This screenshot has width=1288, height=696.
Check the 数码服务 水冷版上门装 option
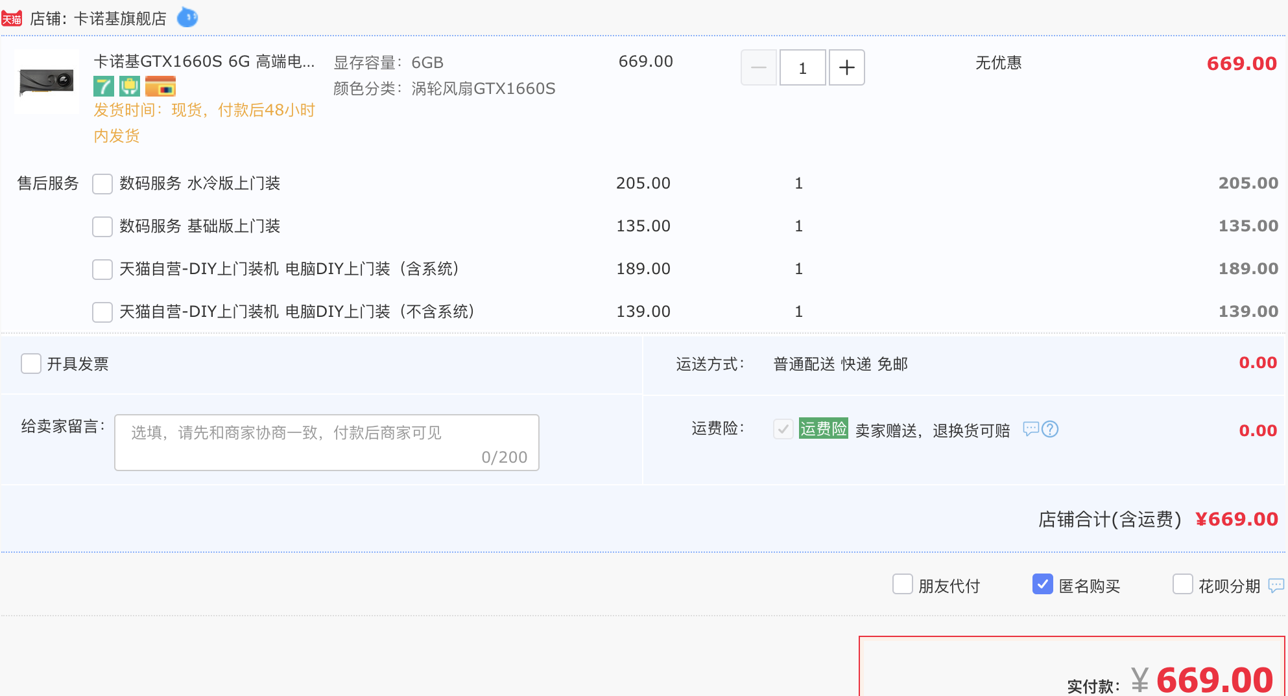tap(102, 184)
